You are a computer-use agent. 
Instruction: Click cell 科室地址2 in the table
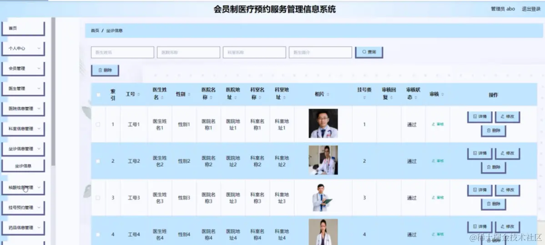coord(282,161)
